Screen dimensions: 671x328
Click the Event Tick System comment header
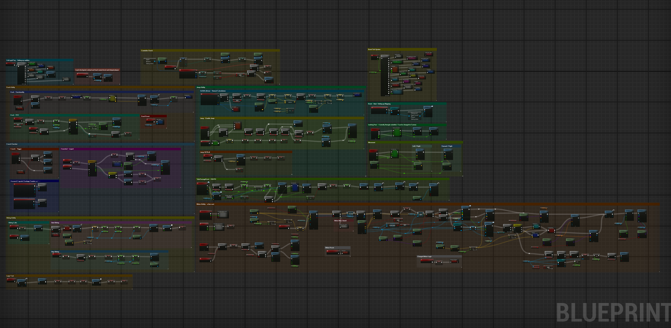pyautogui.click(x=374, y=50)
